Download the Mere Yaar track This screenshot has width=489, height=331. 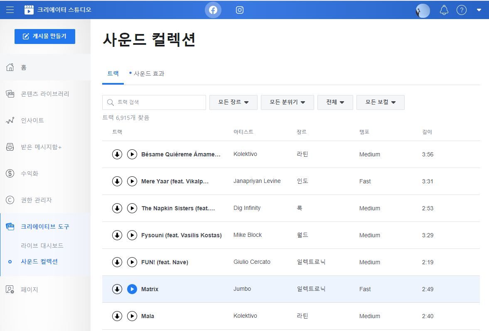(x=117, y=182)
